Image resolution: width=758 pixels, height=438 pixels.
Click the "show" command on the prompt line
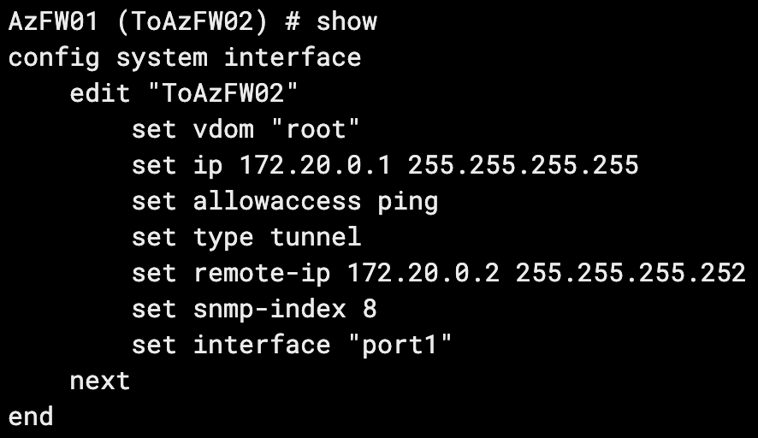pyautogui.click(x=346, y=21)
